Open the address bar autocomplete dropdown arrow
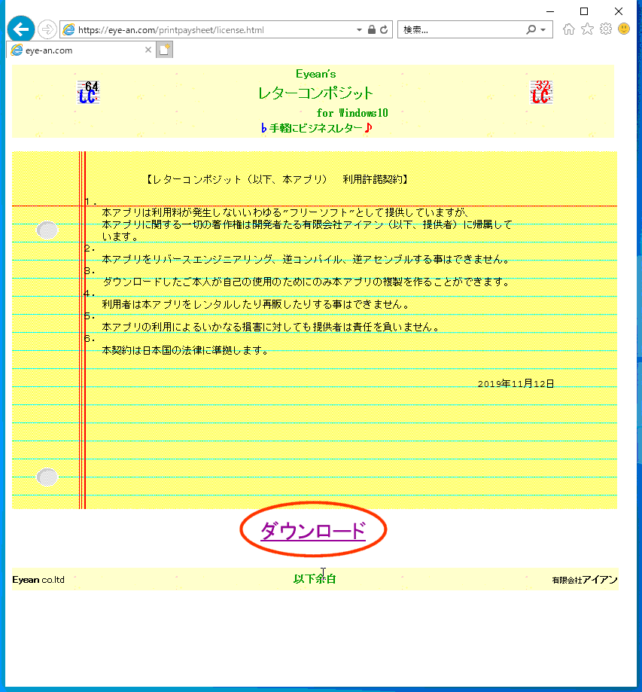This screenshot has height=692, width=642. 359,30
